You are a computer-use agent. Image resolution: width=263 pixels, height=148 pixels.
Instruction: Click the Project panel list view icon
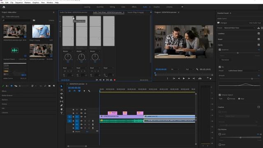[7, 86]
